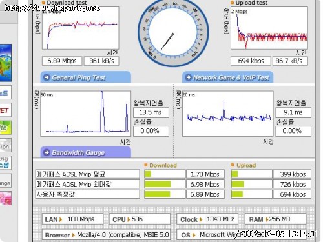Click the Download test line graph
The image size is (323, 242).
tap(80, 28)
